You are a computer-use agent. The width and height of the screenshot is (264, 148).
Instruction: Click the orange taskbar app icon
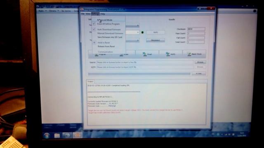[77, 135]
